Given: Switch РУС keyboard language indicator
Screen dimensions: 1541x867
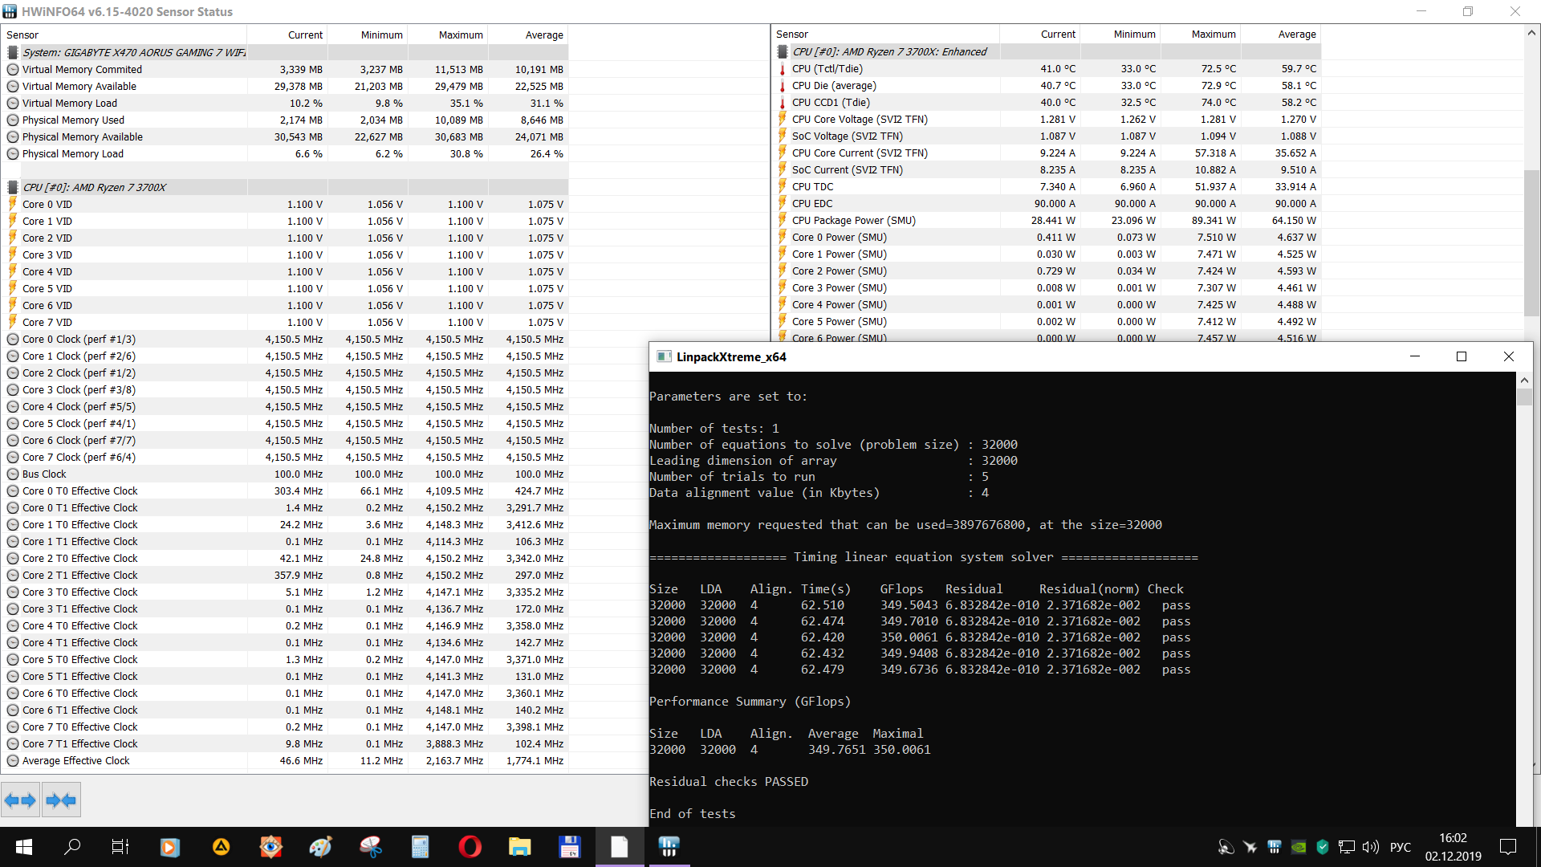Looking at the screenshot, I should pos(1400,847).
